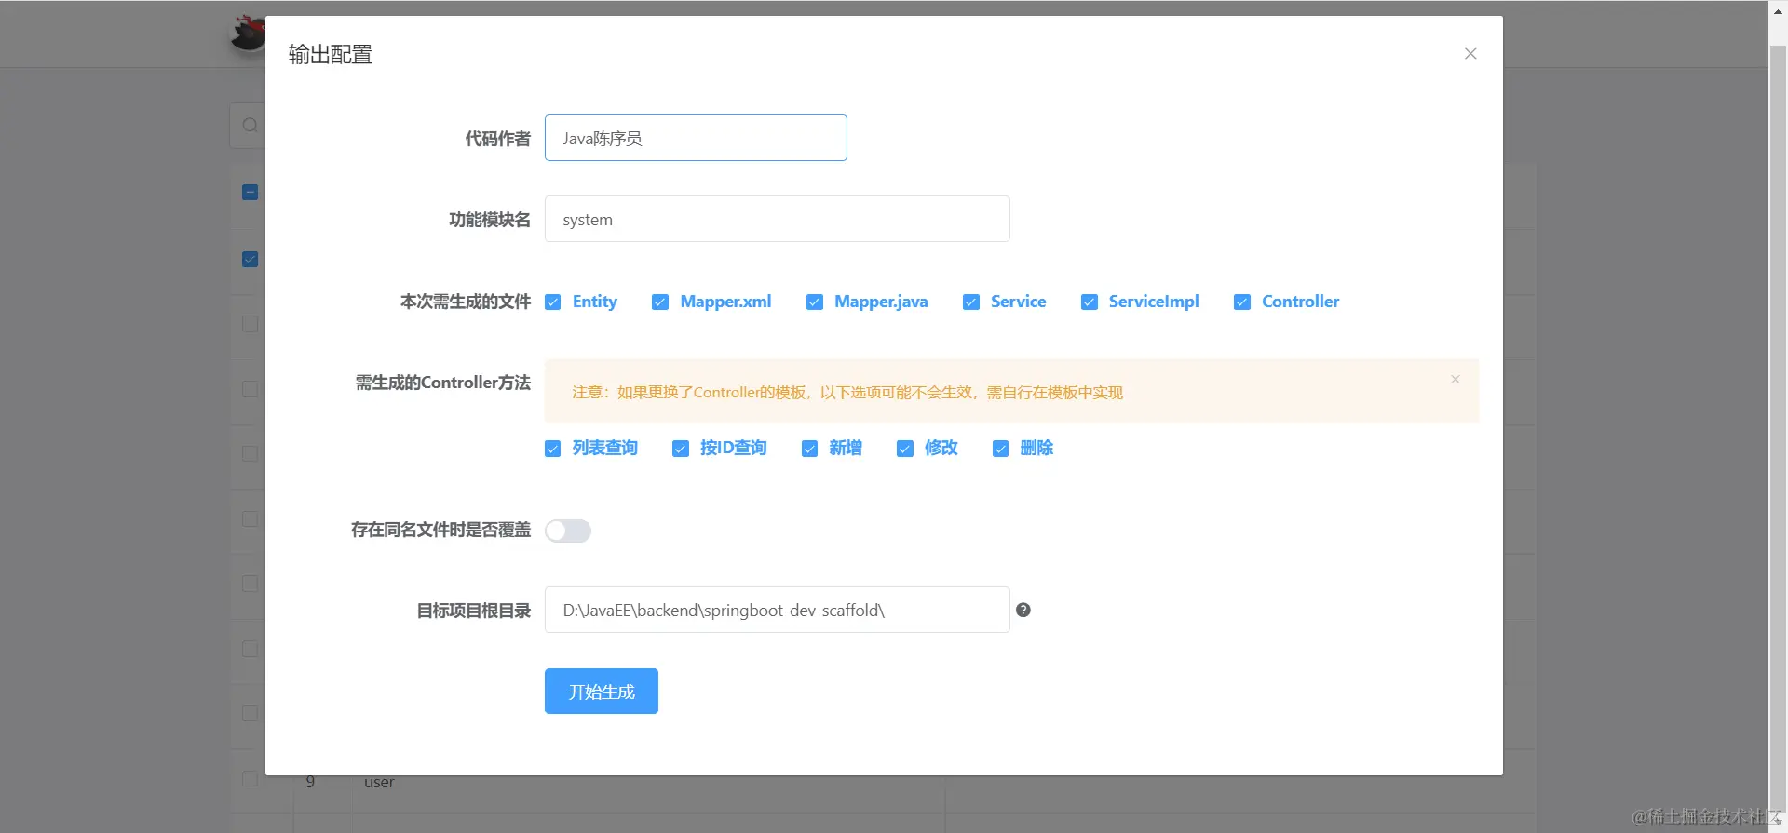The image size is (1788, 833).
Task: Open help icon beside 目标项目根目录 field
Action: [x=1023, y=611]
